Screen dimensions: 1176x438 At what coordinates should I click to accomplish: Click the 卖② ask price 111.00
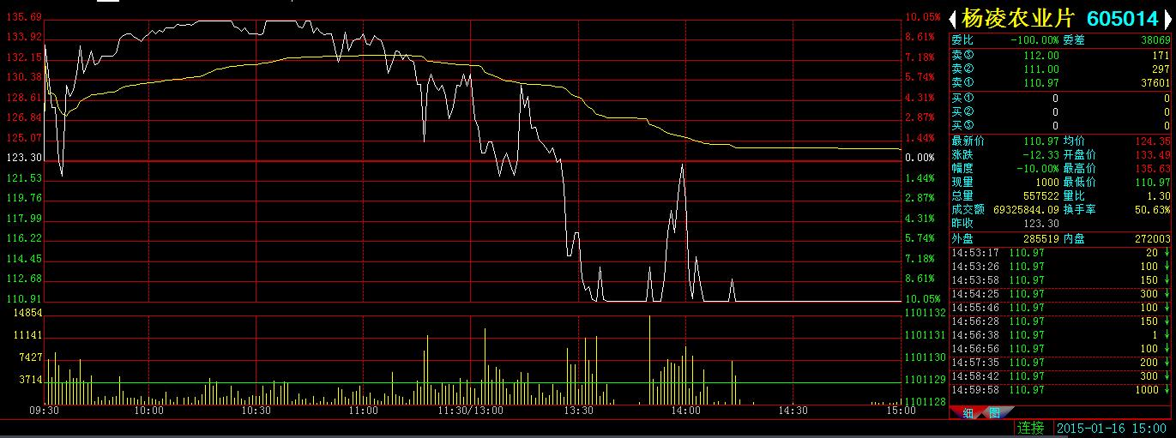pos(1042,69)
